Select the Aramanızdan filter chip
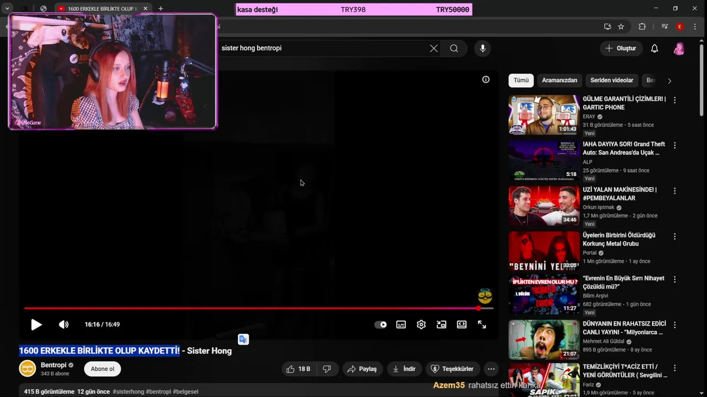This screenshot has width=707, height=397. [560, 81]
